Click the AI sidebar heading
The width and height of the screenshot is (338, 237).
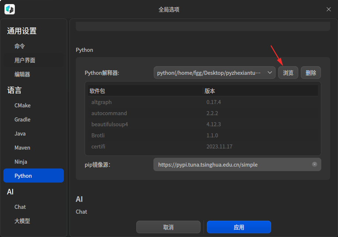(10, 192)
